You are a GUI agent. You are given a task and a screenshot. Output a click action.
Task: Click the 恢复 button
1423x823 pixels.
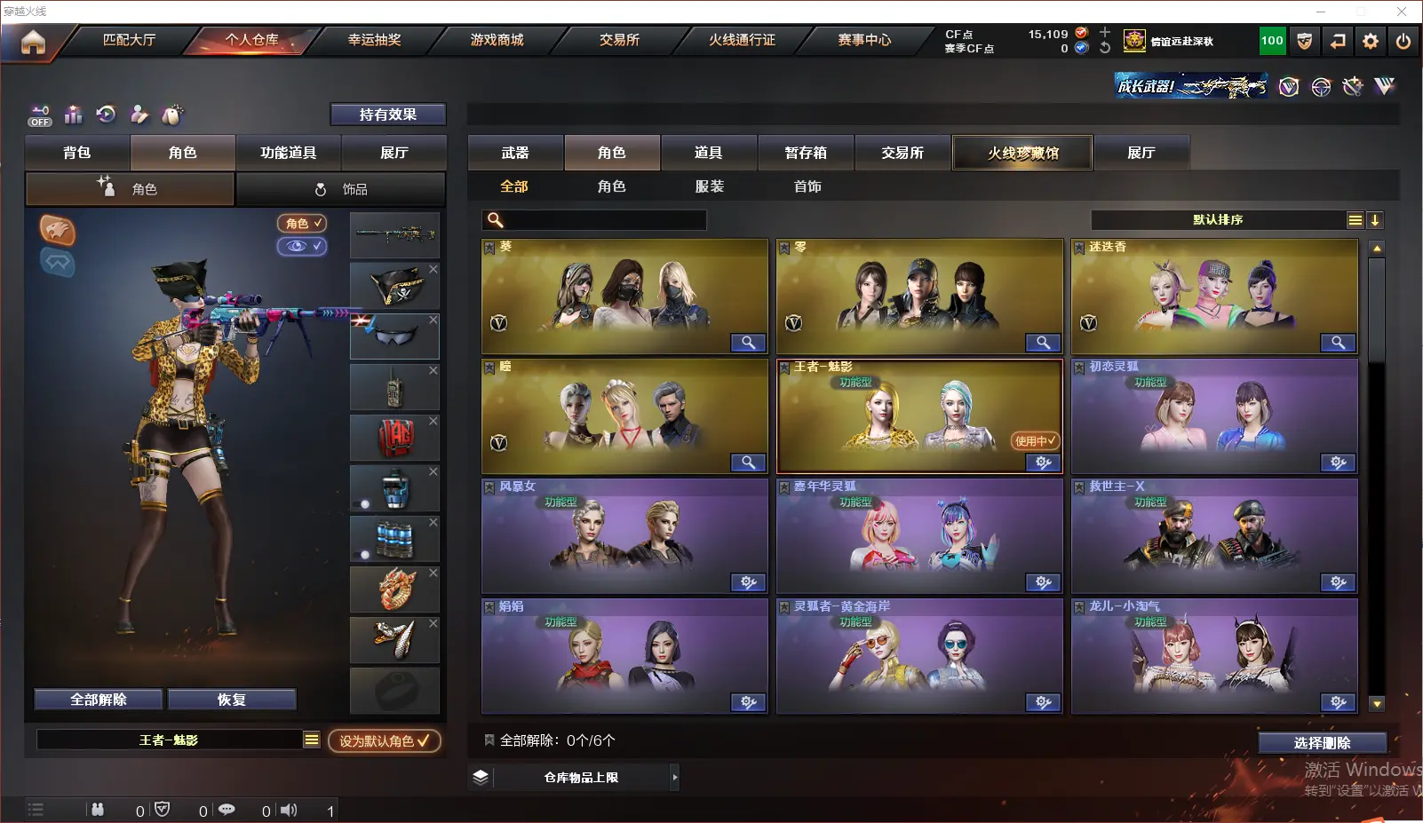pos(232,700)
